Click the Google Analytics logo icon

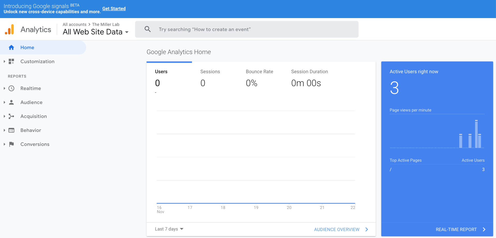click(9, 29)
